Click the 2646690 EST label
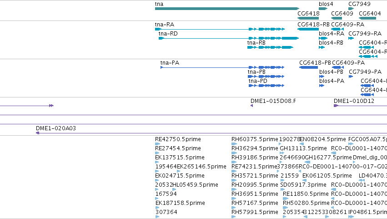387x219 pixels. (292, 158)
